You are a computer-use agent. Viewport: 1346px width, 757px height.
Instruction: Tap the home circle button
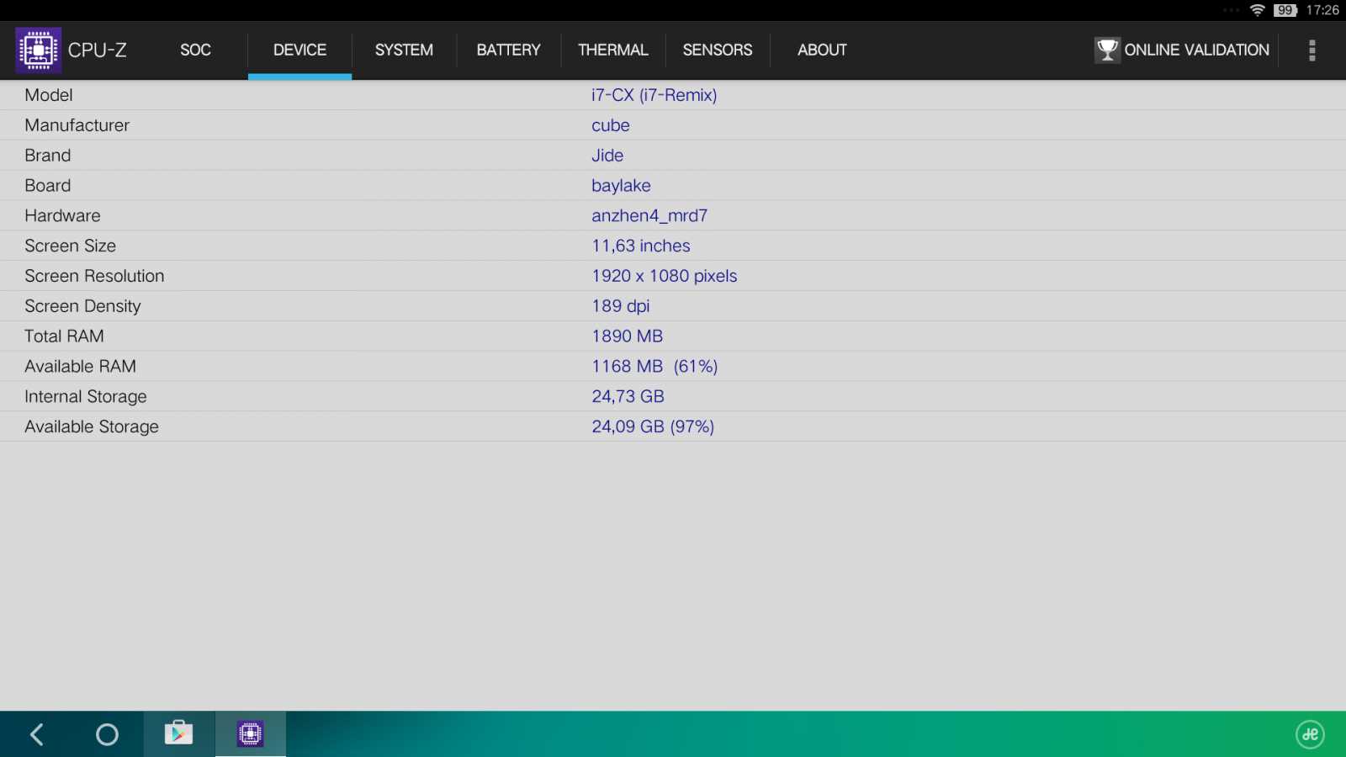tap(107, 734)
